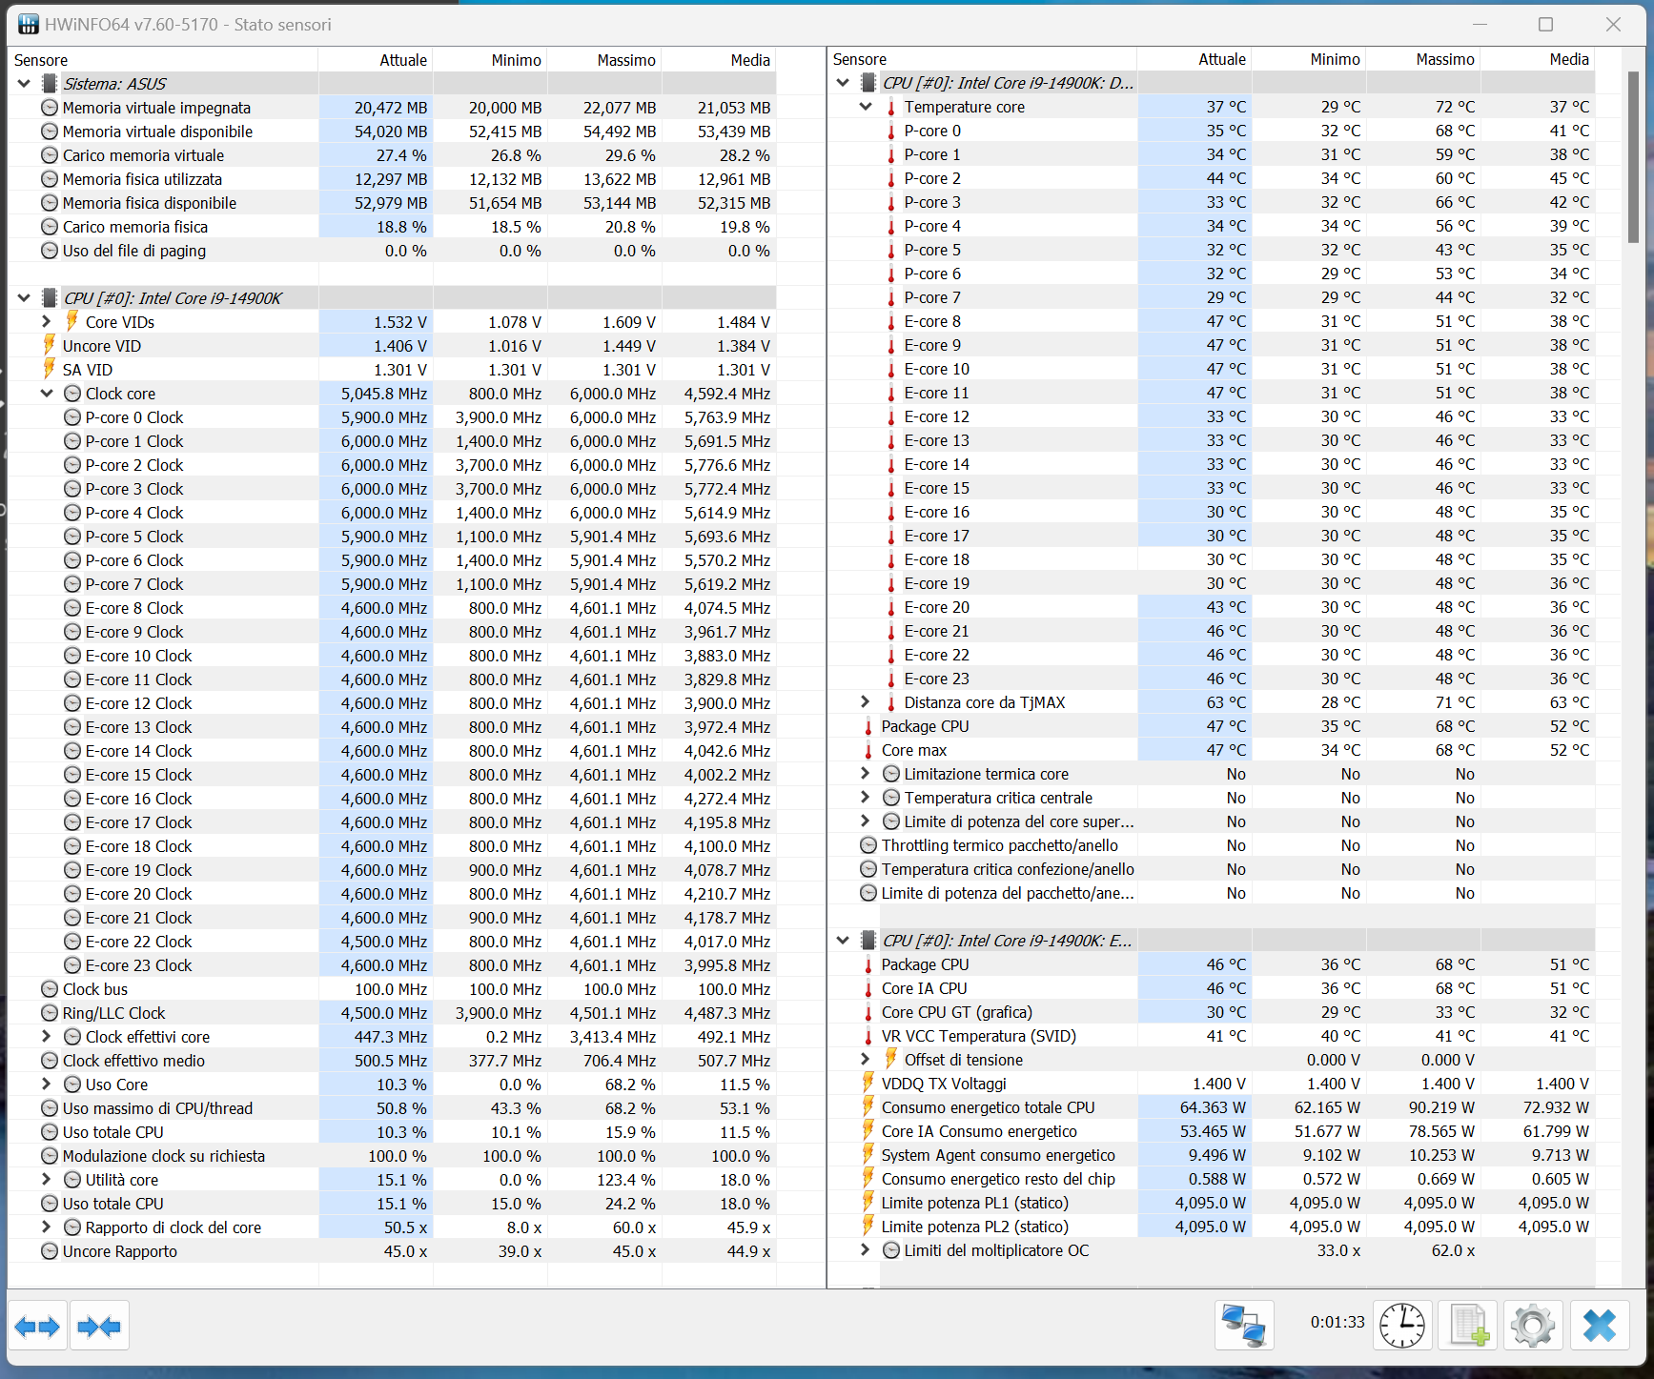Screen dimensions: 1654x1379
Task: Expand the Rapporto di clock del core row
Action: click(x=47, y=1227)
